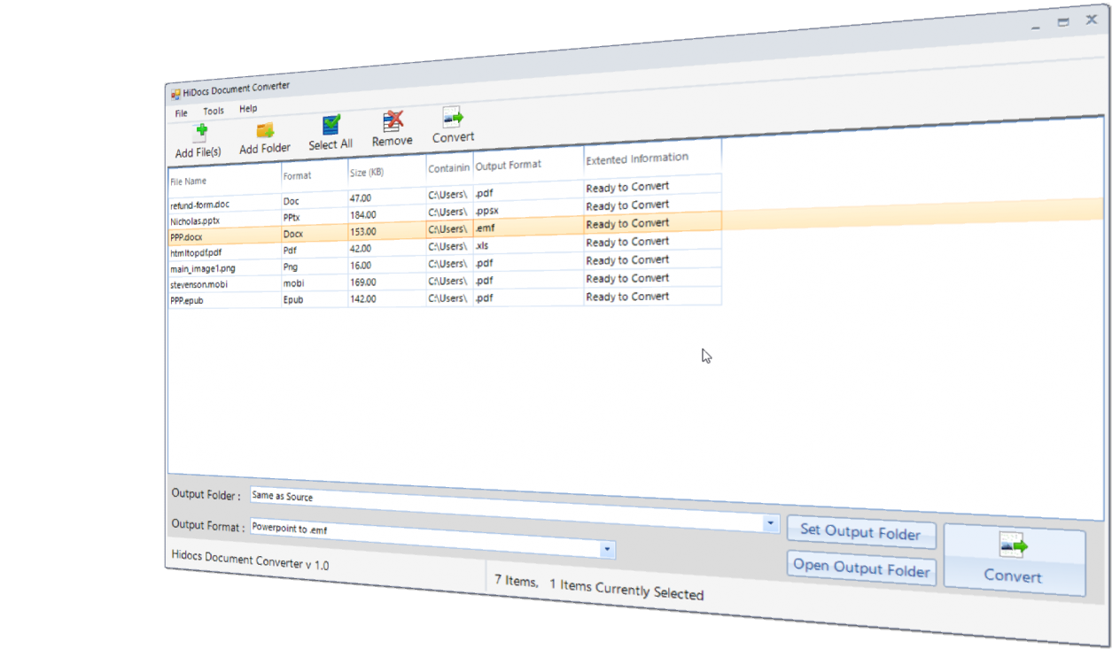1120x657 pixels.
Task: Click the Remove icon to delete files
Action: [391, 121]
